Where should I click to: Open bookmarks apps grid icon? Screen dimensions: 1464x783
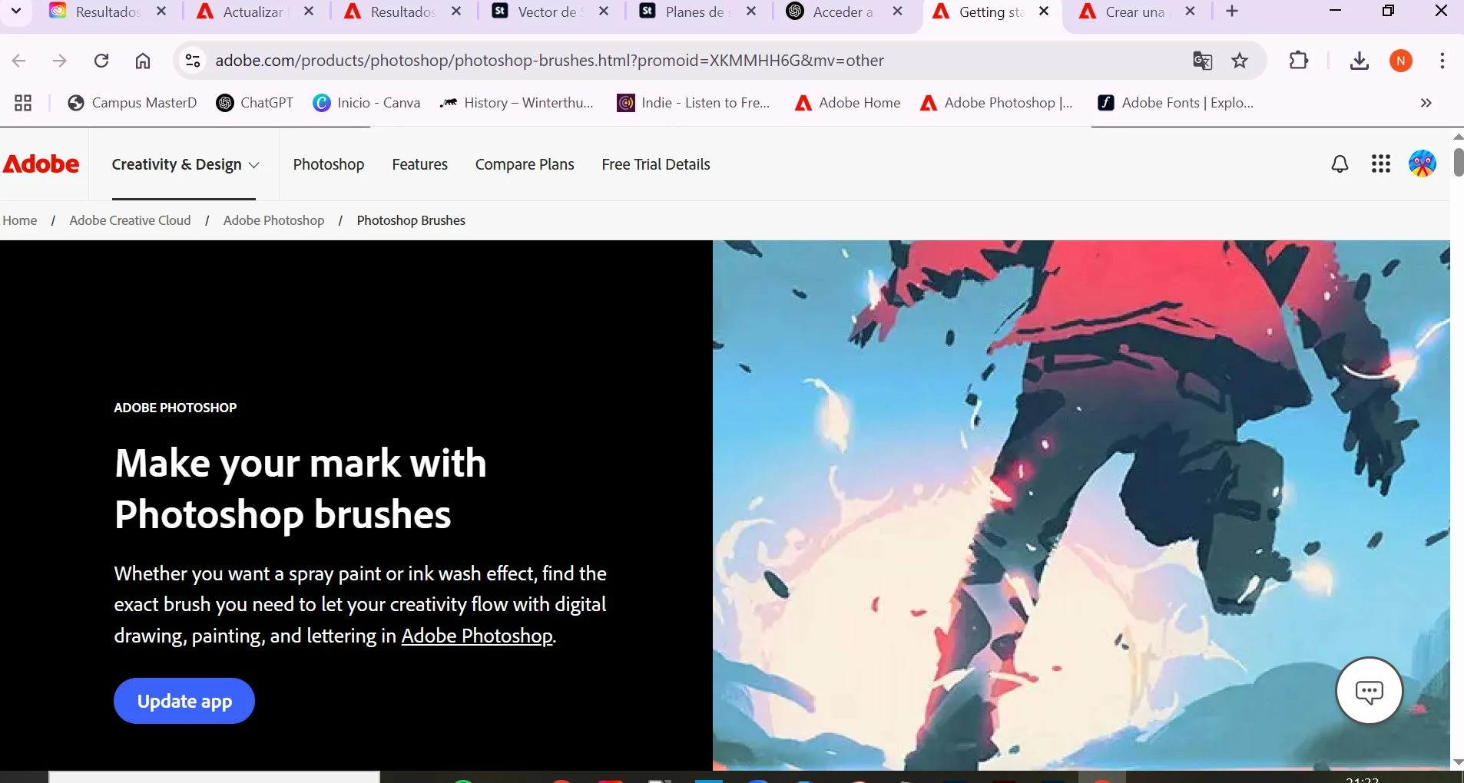click(x=23, y=103)
